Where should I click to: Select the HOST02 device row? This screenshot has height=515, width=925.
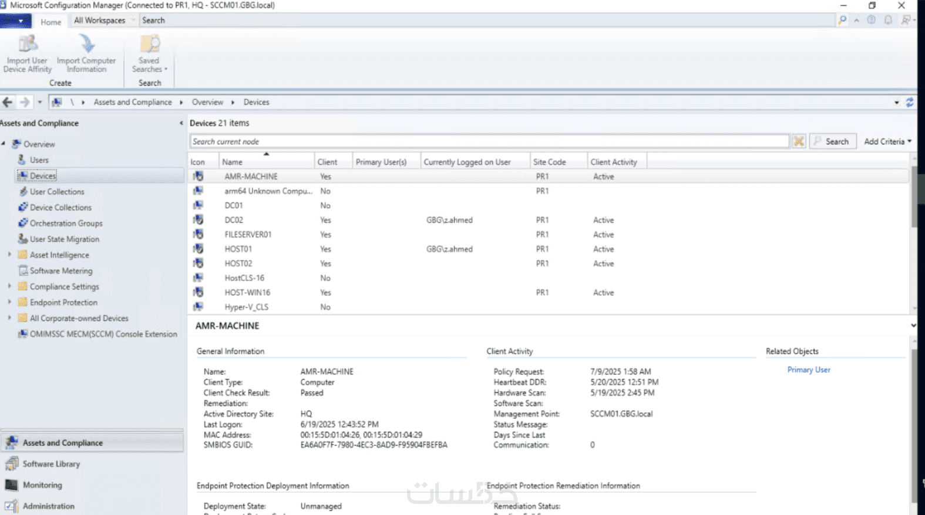(x=549, y=263)
